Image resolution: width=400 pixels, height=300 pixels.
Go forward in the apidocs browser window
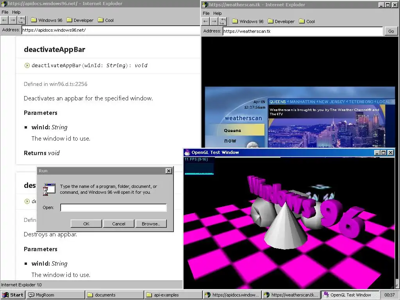[x=13, y=20]
